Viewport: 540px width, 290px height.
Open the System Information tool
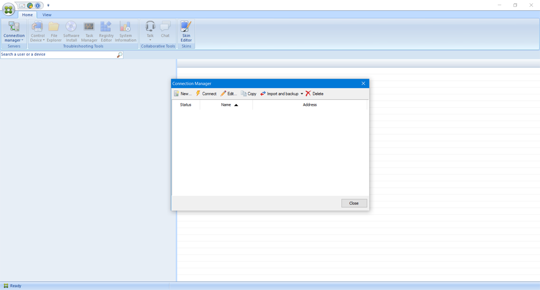tap(125, 32)
